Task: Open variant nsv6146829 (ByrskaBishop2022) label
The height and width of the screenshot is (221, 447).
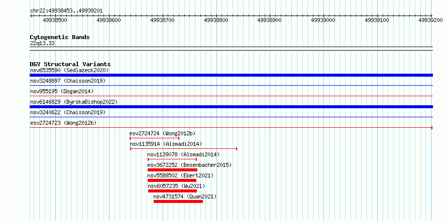Action: coord(74,102)
